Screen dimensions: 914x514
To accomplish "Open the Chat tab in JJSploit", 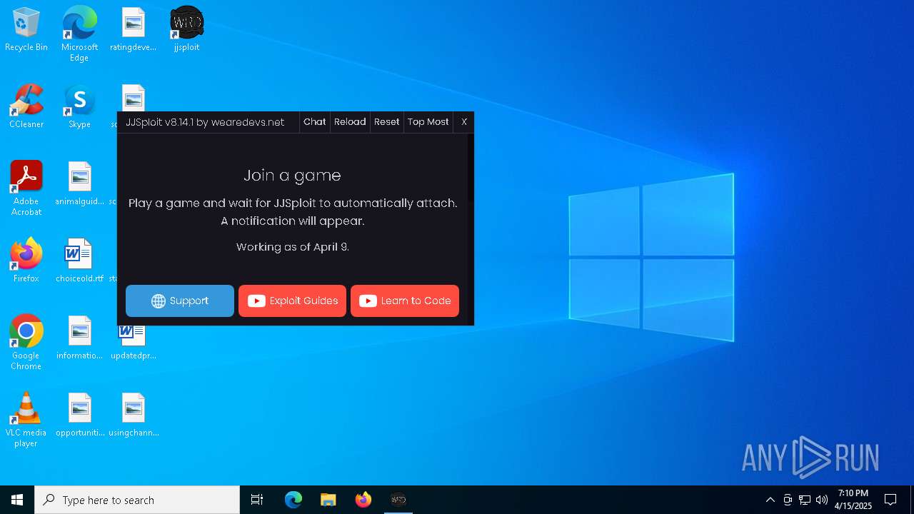I will point(314,122).
